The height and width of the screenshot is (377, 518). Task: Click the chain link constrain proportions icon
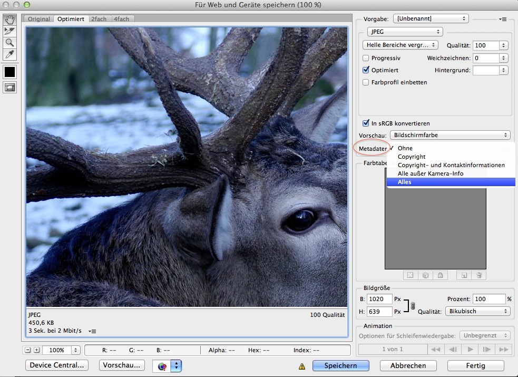tap(413, 306)
